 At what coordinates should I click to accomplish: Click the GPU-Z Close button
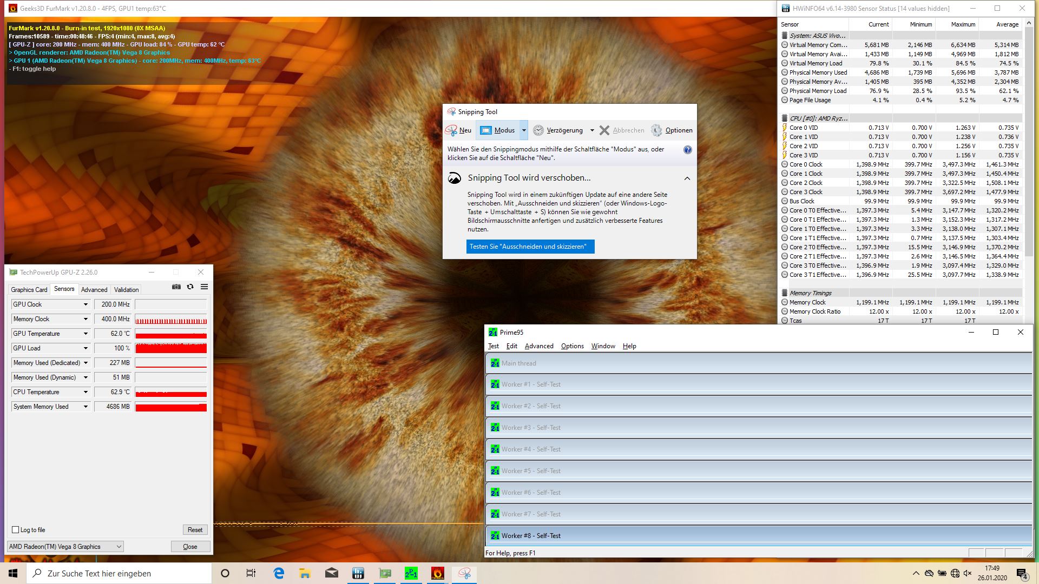(190, 547)
